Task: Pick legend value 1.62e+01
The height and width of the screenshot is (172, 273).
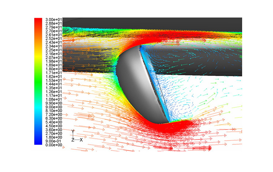Action: [x=54, y=76]
